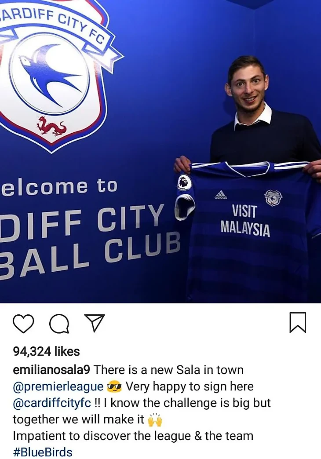Open the #BlueBirds hashtag
This screenshot has height=459, width=321.
pyautogui.click(x=43, y=452)
